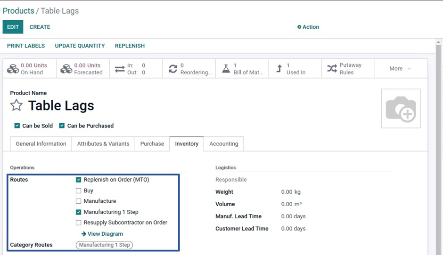443x255 pixels.
Task: Open Bill of Materials flask icon
Action: click(226, 69)
